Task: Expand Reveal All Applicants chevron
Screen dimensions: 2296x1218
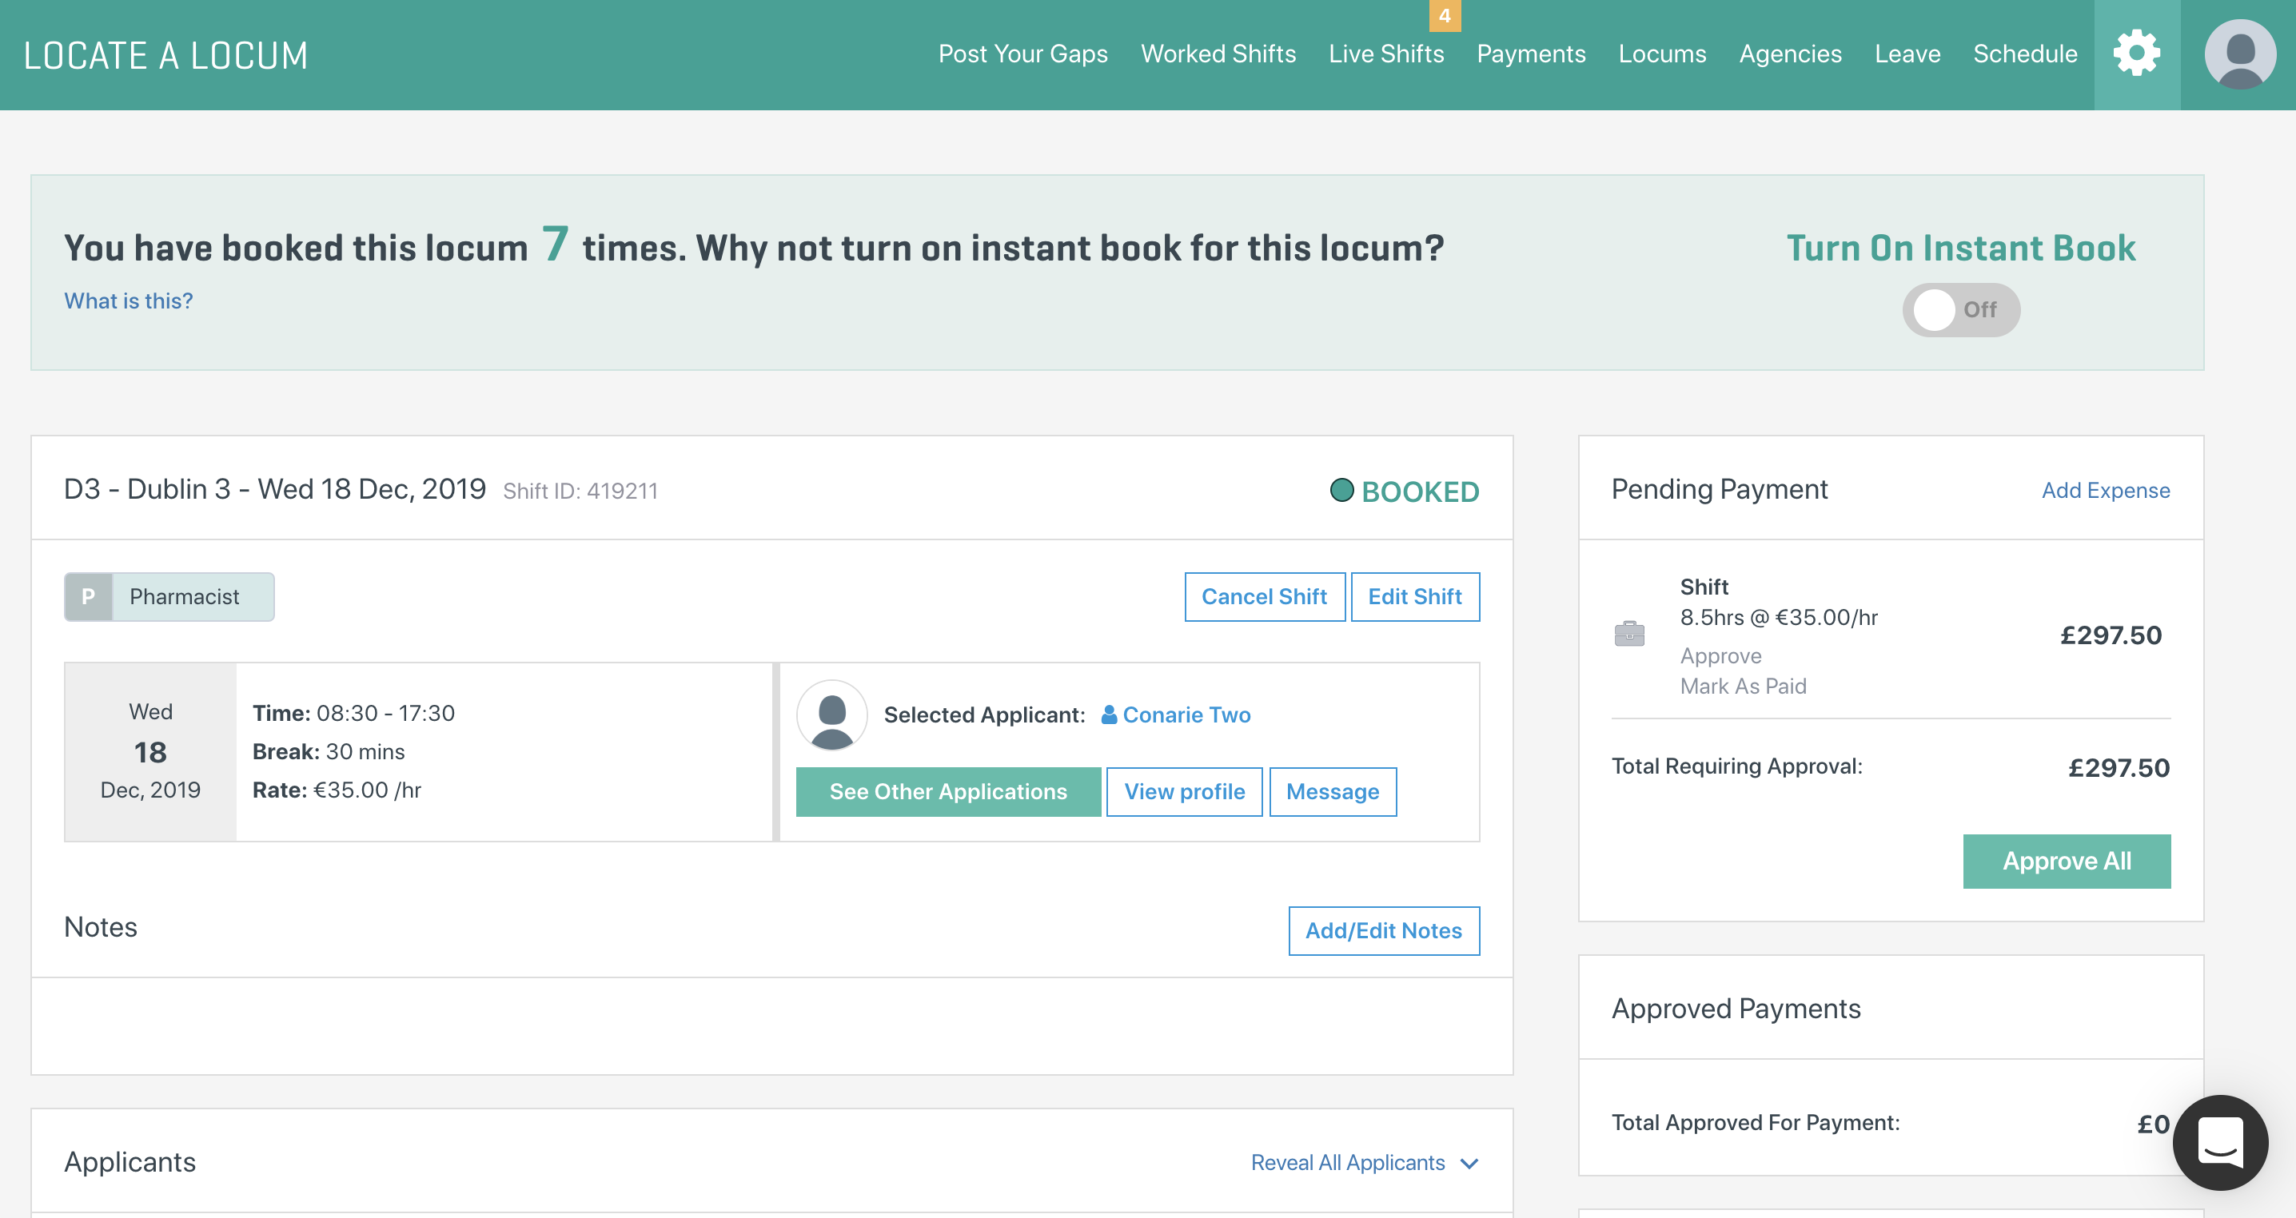Action: (x=1469, y=1164)
